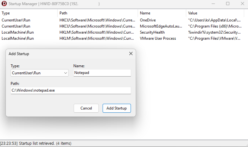Close the Add Startup dialog
This screenshot has height=147, width=248.
[x=131, y=53]
